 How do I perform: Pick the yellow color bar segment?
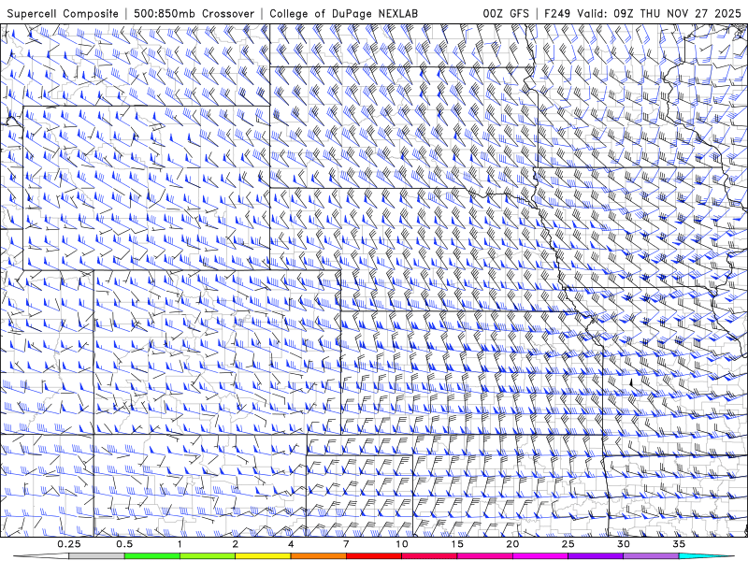[x=263, y=556]
